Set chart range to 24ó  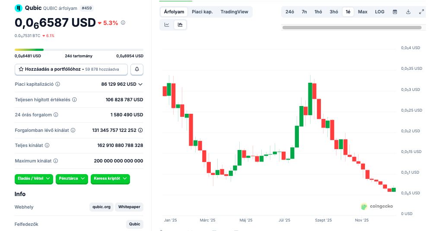[x=290, y=12]
